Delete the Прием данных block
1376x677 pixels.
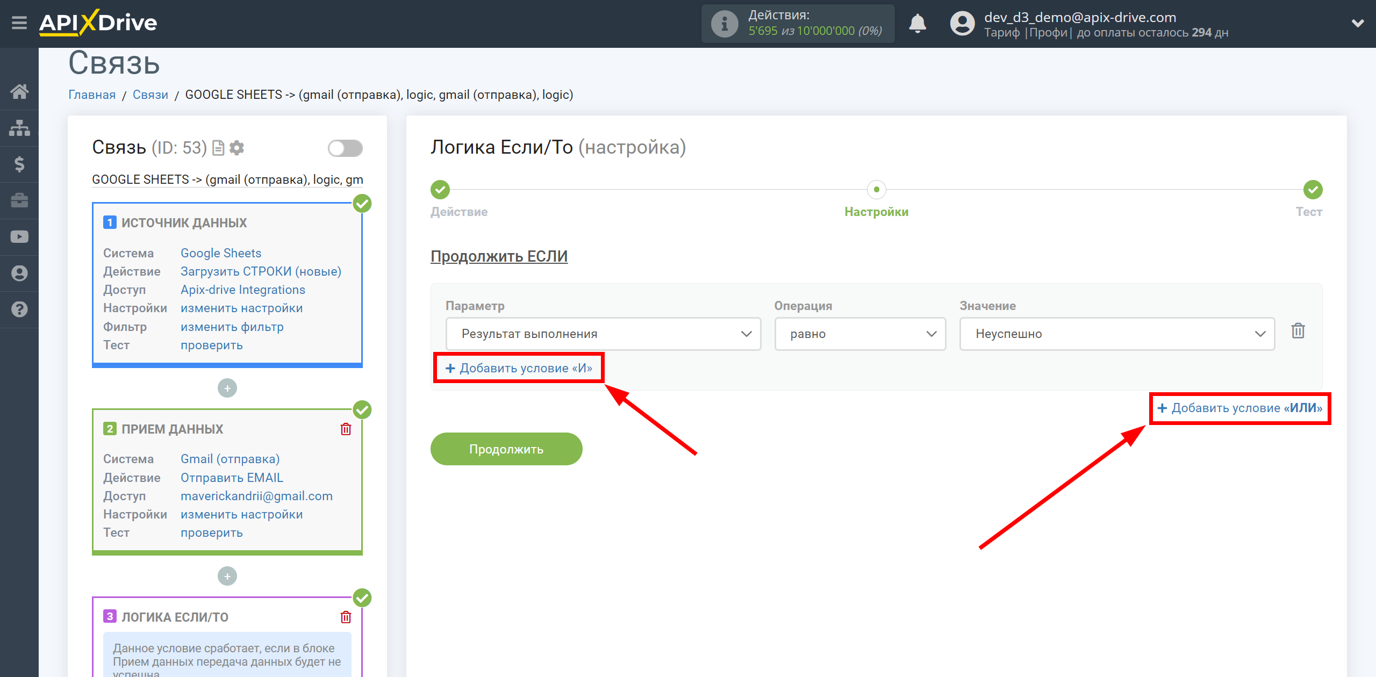(x=346, y=429)
